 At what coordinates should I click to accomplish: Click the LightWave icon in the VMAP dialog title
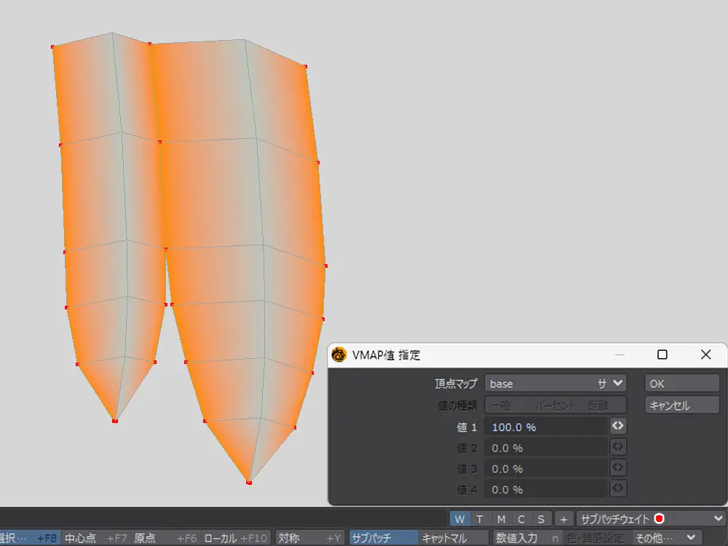click(339, 355)
